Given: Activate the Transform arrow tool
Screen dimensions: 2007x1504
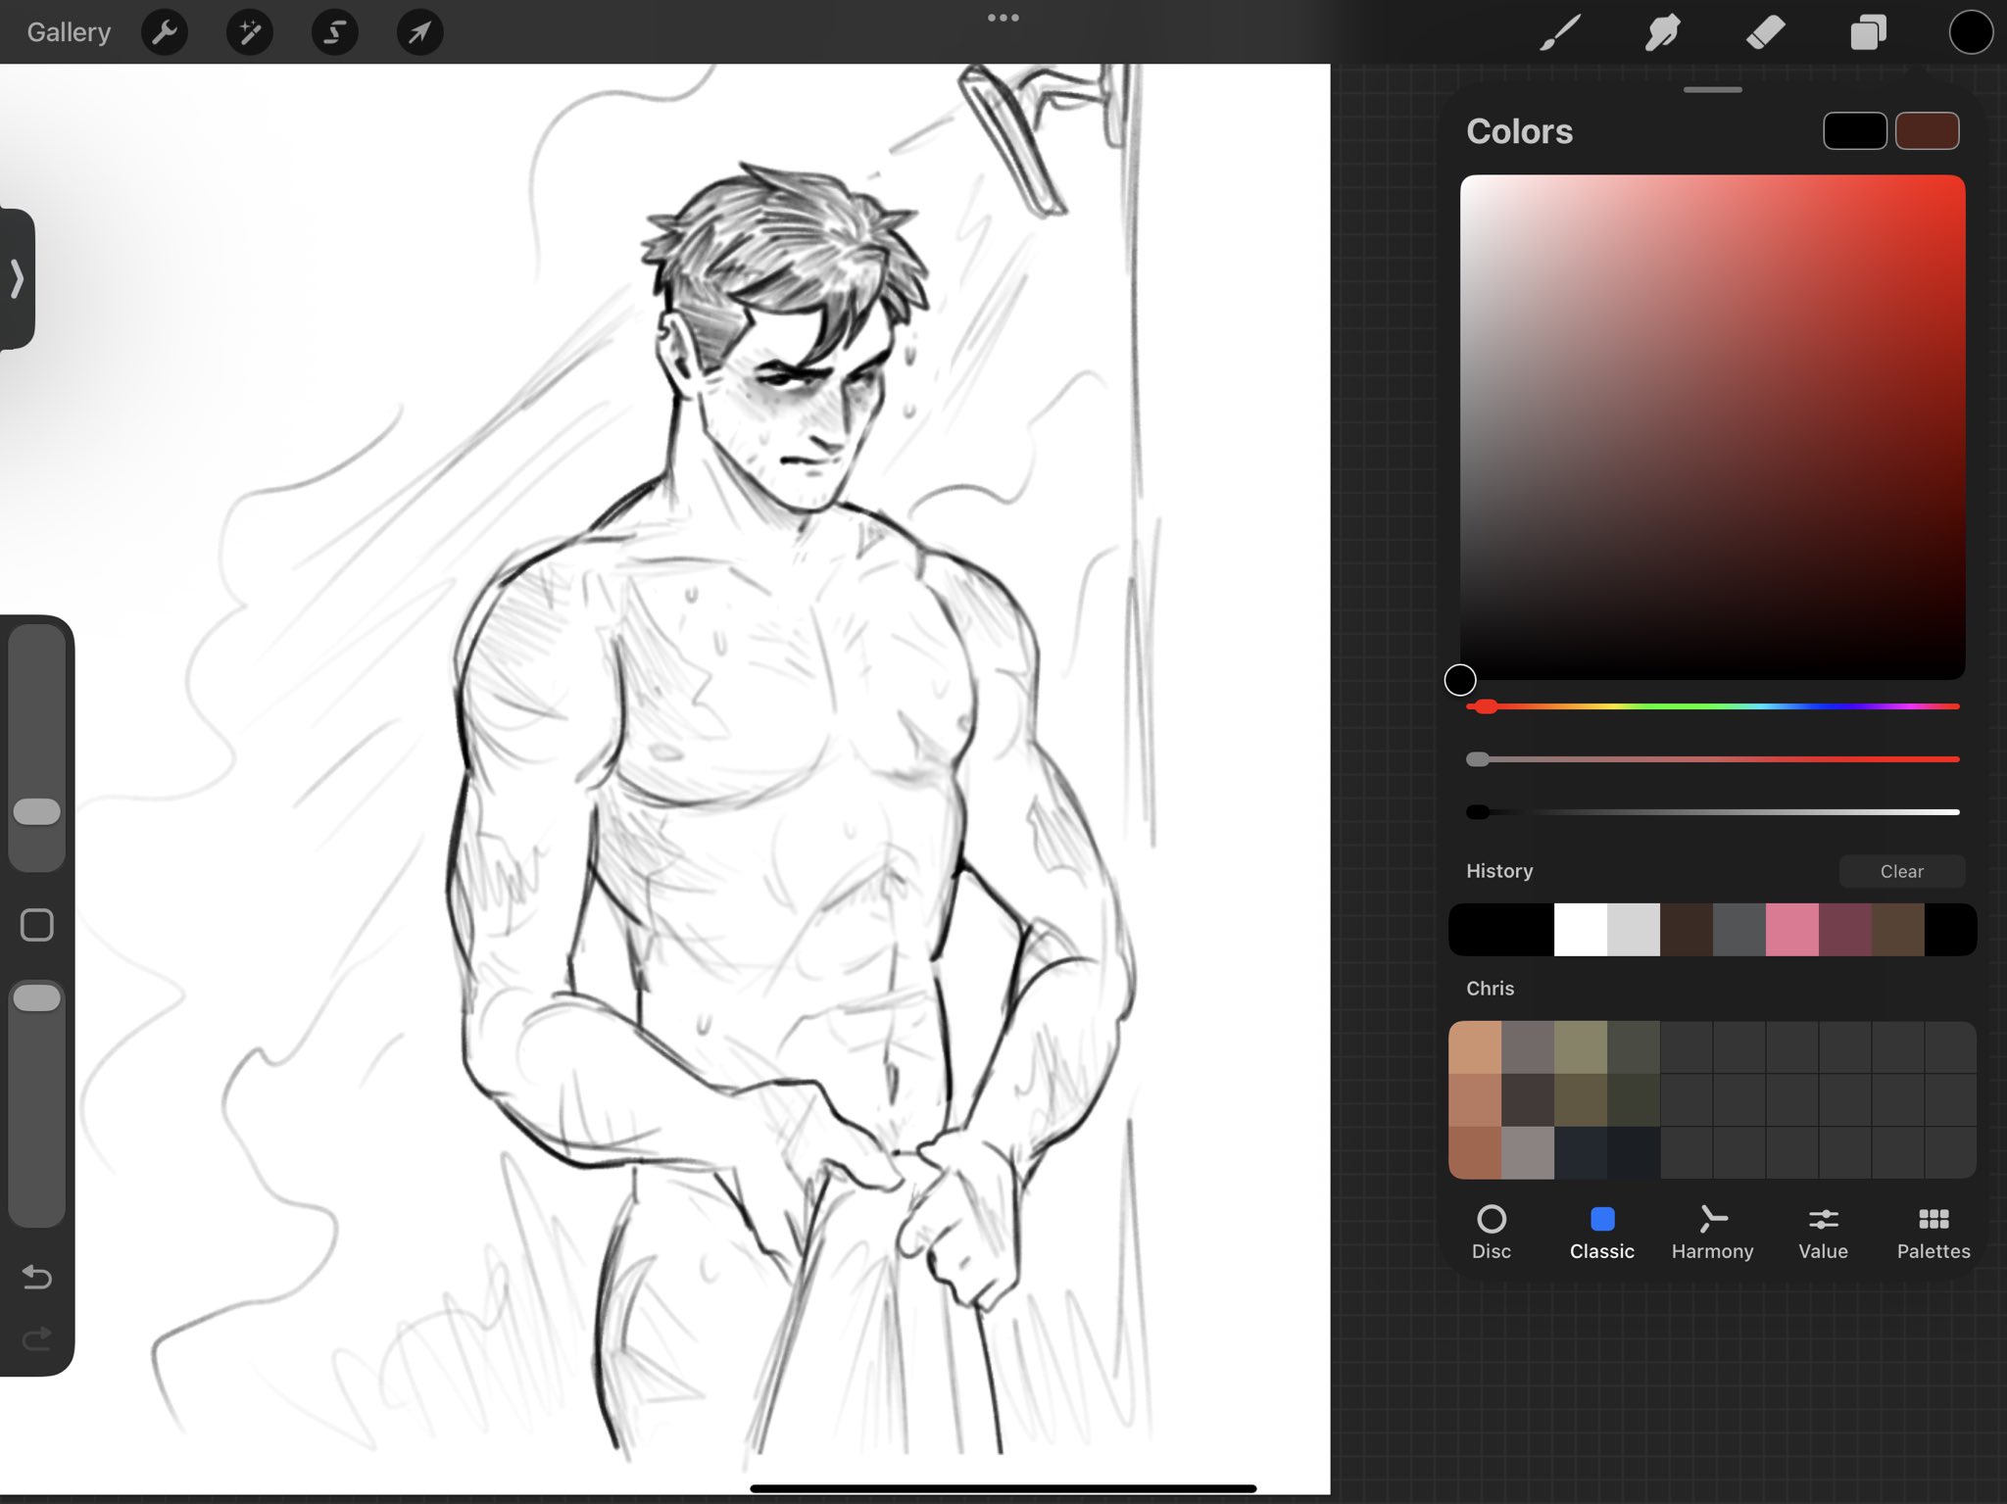Looking at the screenshot, I should [419, 32].
